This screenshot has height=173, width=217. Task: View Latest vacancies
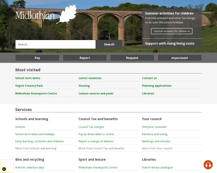point(90,78)
